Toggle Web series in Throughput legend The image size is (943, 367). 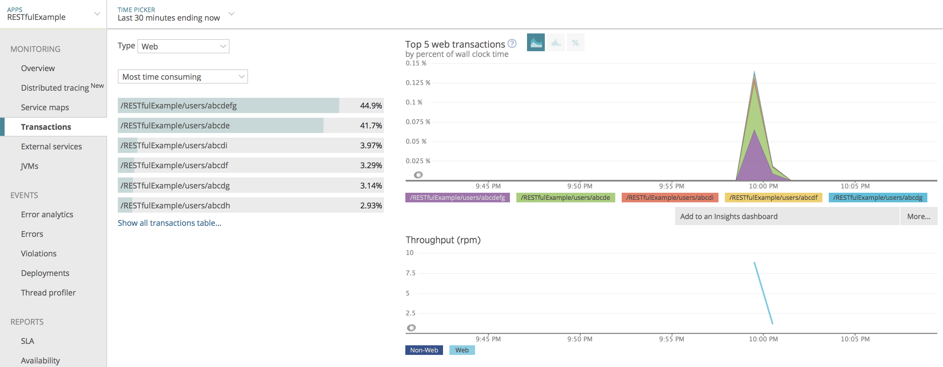(462, 350)
